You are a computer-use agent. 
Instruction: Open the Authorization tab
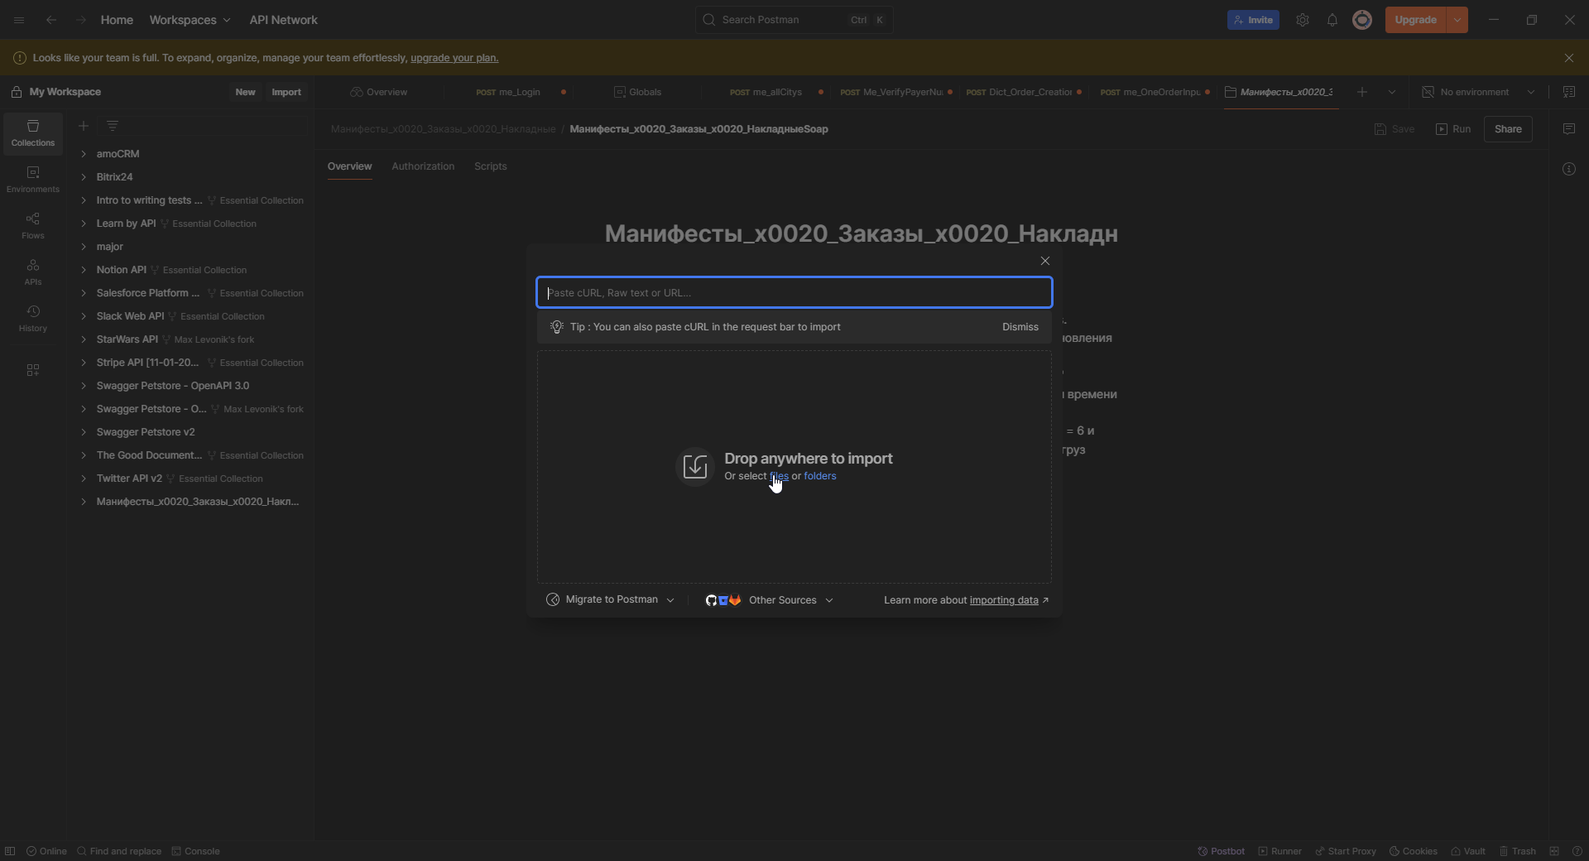423,166
